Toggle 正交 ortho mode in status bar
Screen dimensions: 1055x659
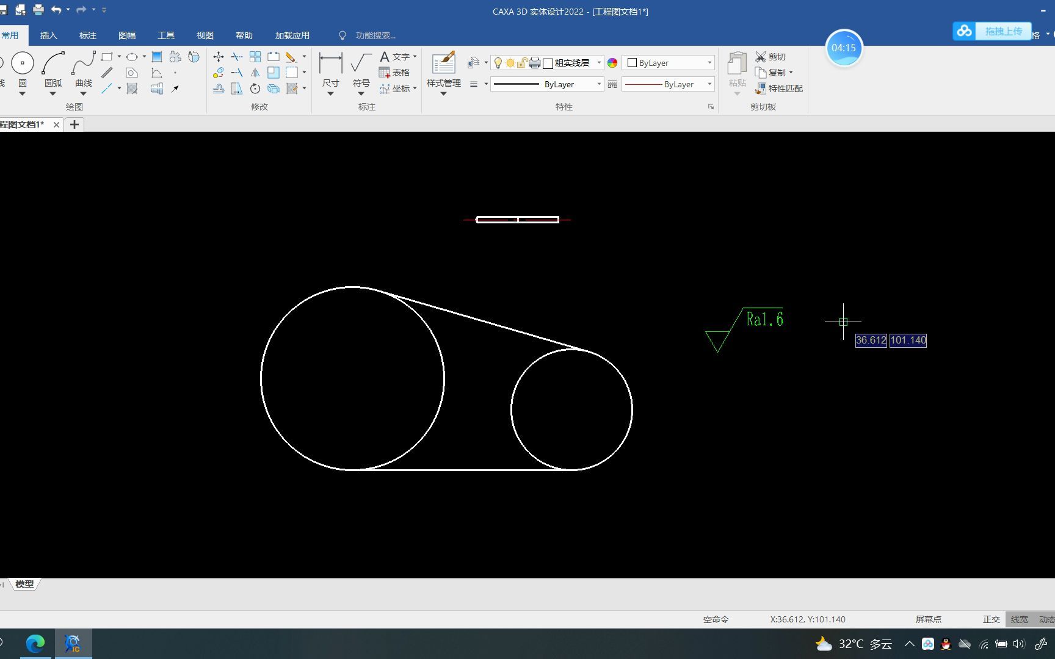[x=991, y=619]
